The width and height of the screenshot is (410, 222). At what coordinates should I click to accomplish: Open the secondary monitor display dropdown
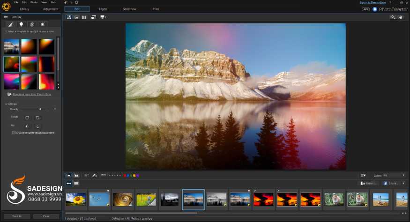(x=103, y=17)
